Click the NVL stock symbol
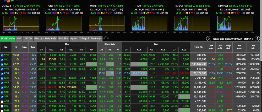 pyautogui.click(x=7, y=64)
